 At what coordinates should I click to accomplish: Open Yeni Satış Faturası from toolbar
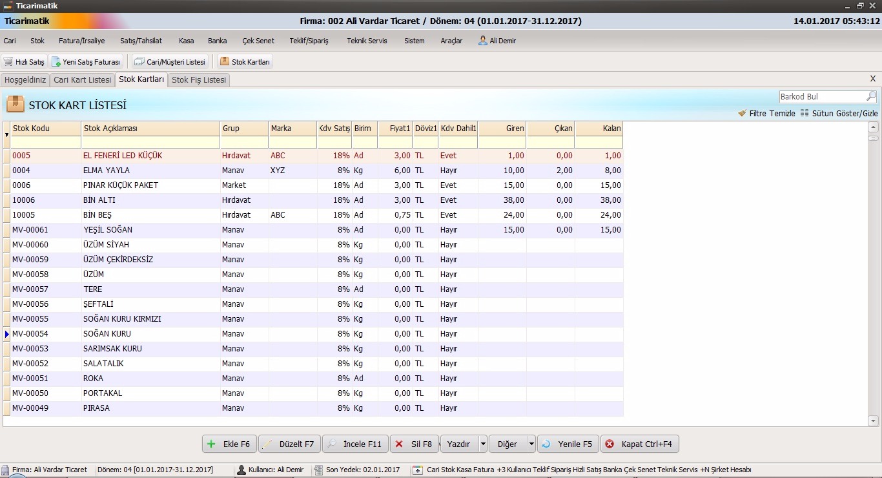click(x=87, y=62)
